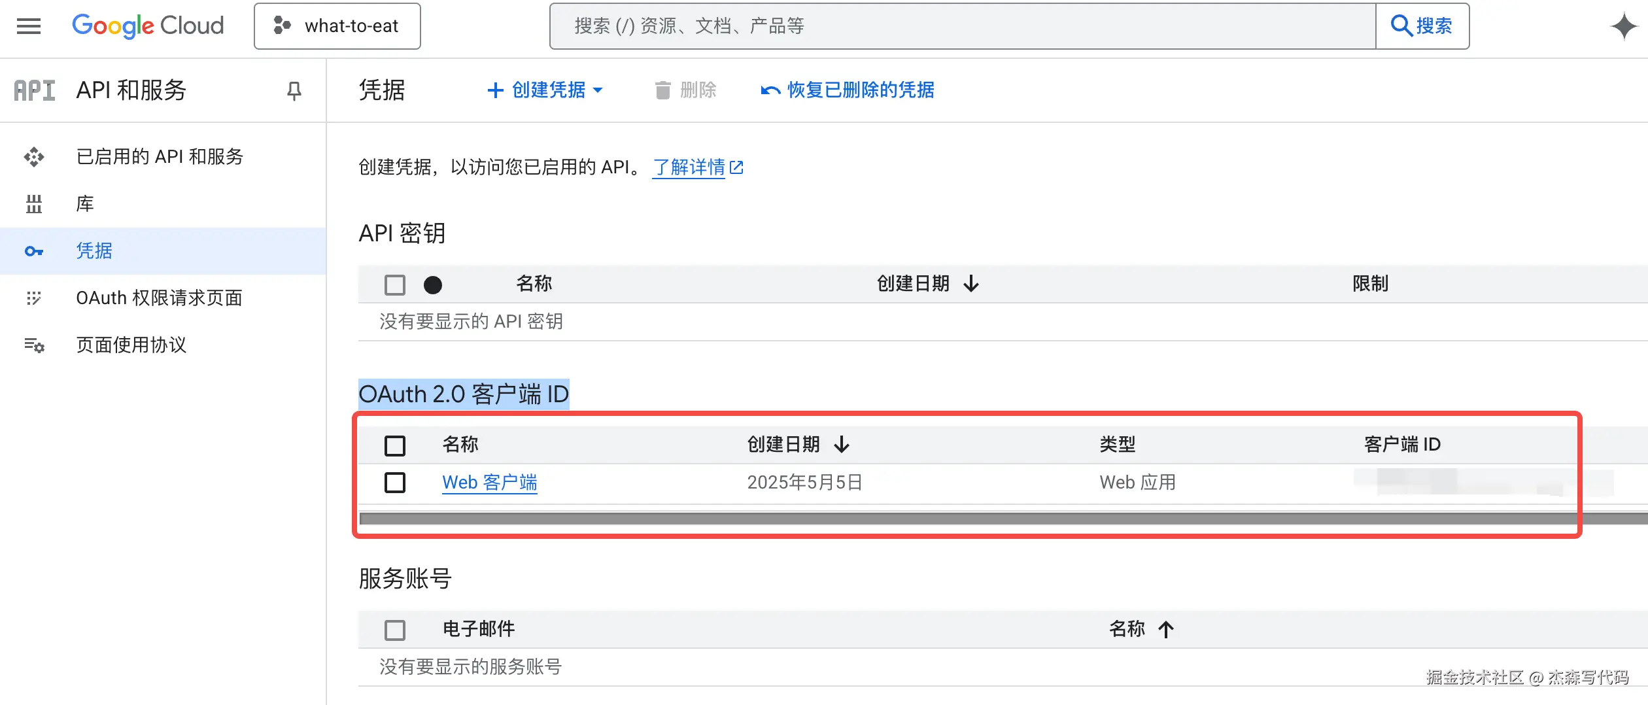Click the 电子邮件 column header
This screenshot has height=705, width=1648.
pyautogui.click(x=479, y=629)
